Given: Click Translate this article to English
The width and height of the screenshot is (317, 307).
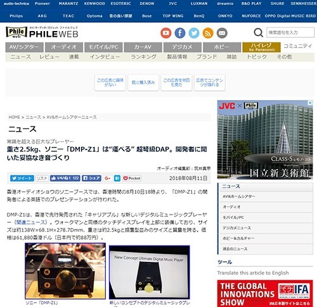Looking at the screenshot, I should click(253, 273).
